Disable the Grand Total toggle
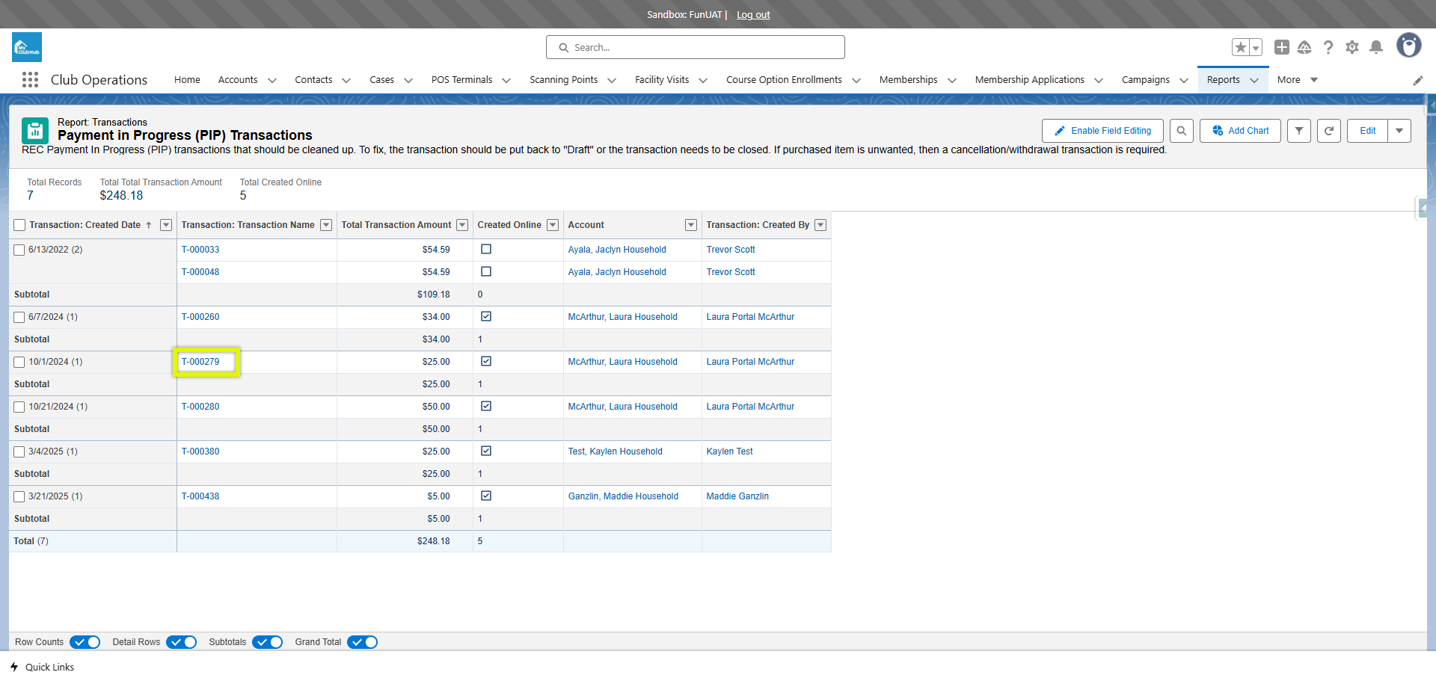The height and width of the screenshot is (681, 1436). click(x=363, y=642)
